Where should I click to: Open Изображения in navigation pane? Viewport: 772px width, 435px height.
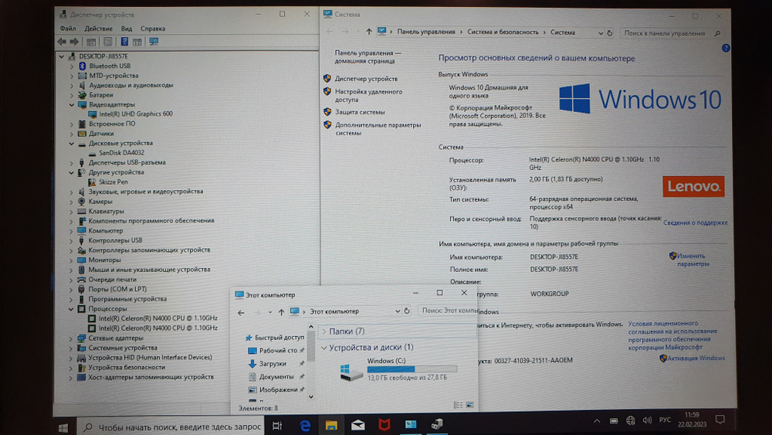click(x=278, y=389)
